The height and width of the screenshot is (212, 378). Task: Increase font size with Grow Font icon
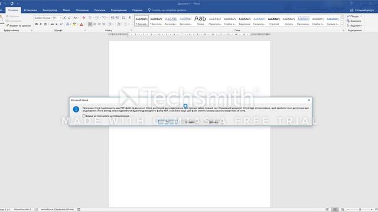(64, 18)
